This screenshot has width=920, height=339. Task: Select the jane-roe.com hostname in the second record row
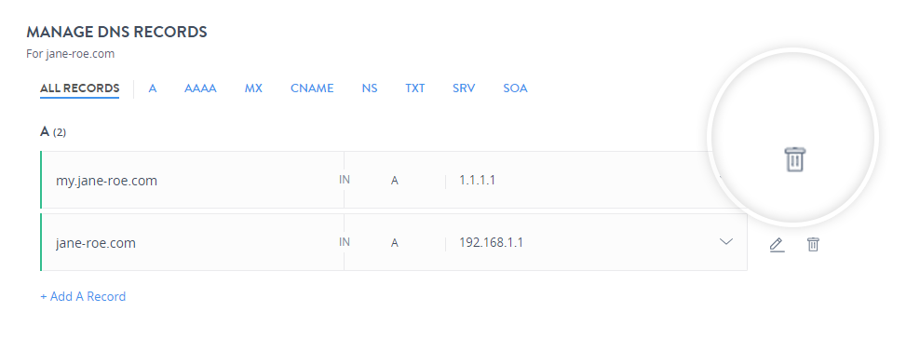96,243
